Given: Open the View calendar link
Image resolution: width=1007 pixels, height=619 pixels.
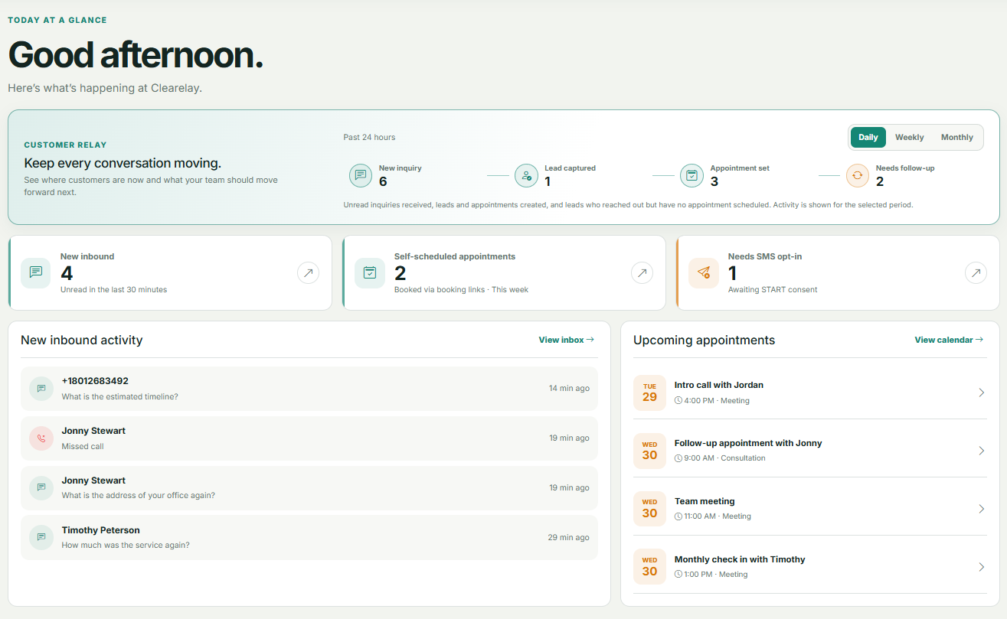Looking at the screenshot, I should tap(949, 340).
